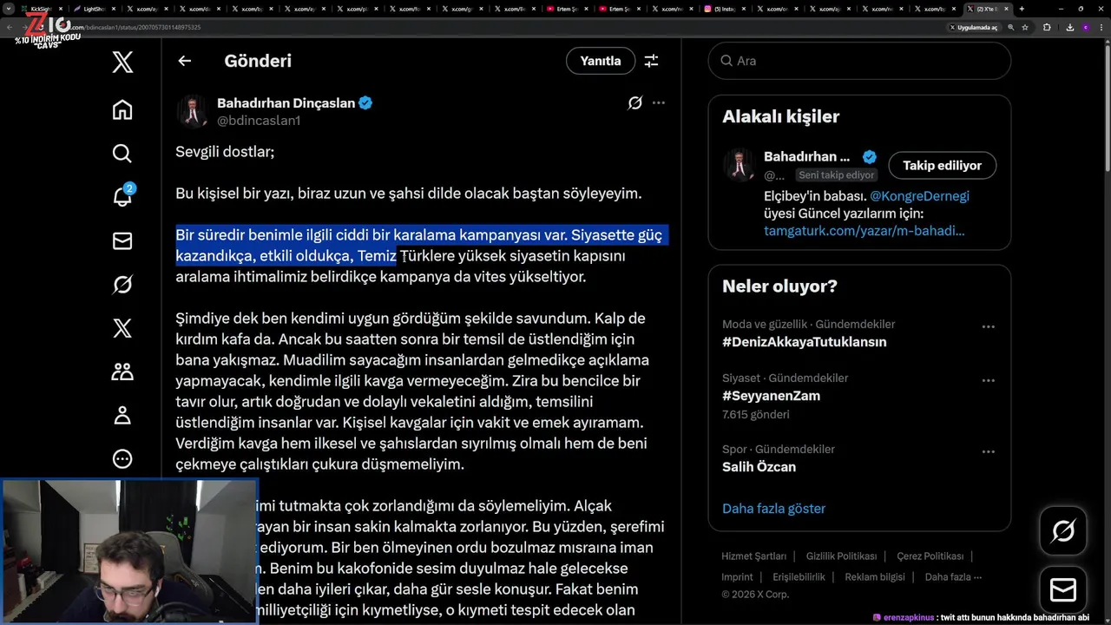Open Notifications bell with 2 badge
Screen dimensions: 1111x625
[x=122, y=196]
